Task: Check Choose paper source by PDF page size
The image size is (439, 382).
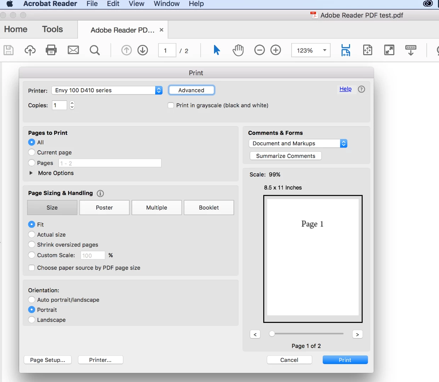Action: tap(32, 268)
